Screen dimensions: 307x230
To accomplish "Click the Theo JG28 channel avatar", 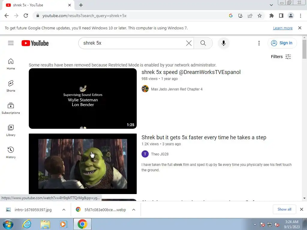I will [x=145, y=154].
